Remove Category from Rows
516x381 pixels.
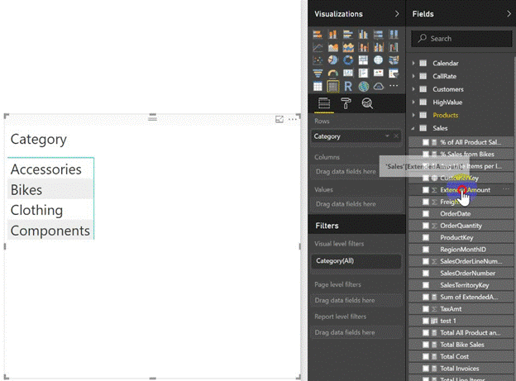(x=396, y=136)
